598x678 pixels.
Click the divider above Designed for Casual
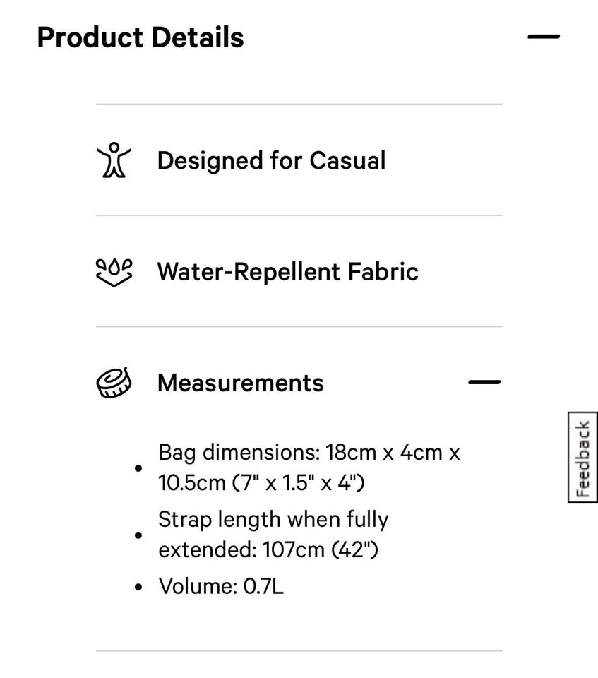coord(299,105)
